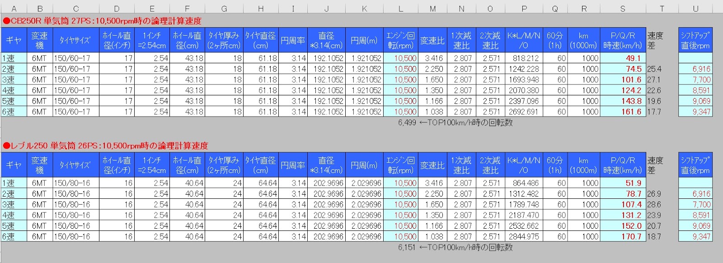Click speed value 101.6
Screen dimensions: 723x263
click(623, 80)
